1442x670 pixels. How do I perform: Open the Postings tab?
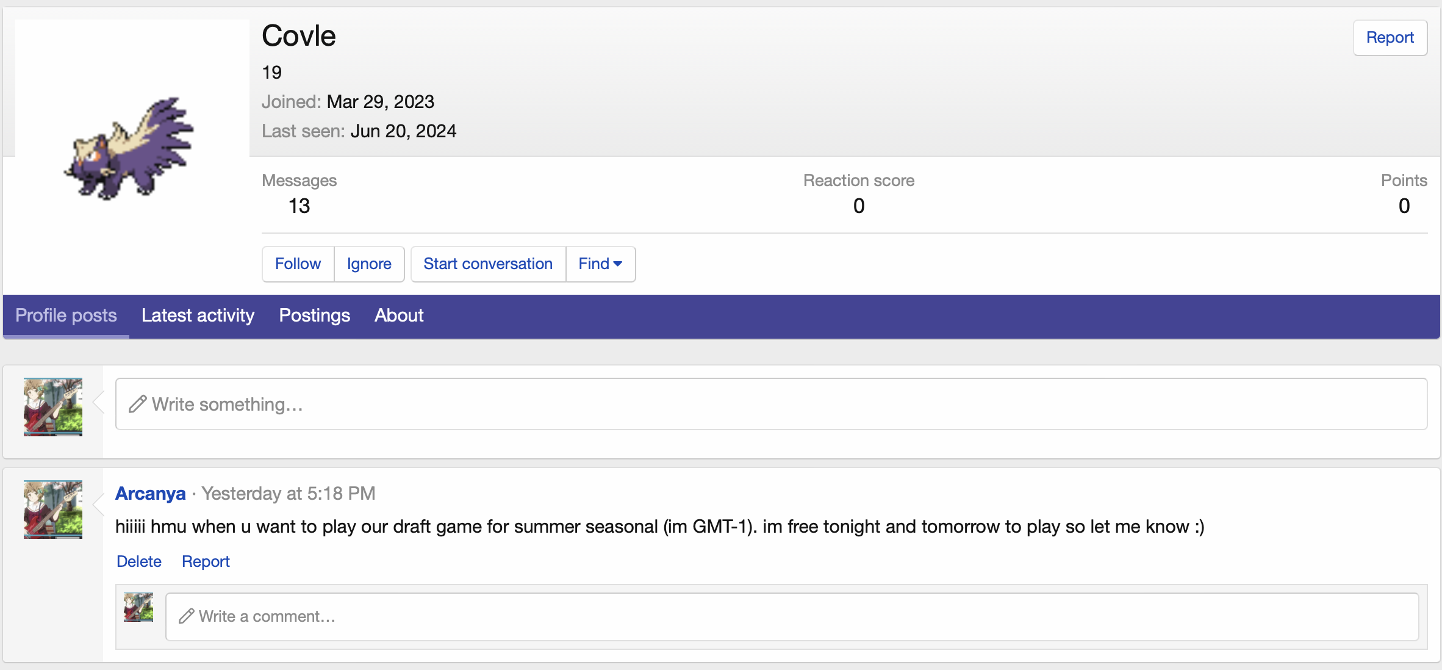coord(314,315)
